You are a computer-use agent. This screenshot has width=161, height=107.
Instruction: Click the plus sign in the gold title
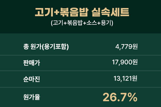[x=57, y=12]
